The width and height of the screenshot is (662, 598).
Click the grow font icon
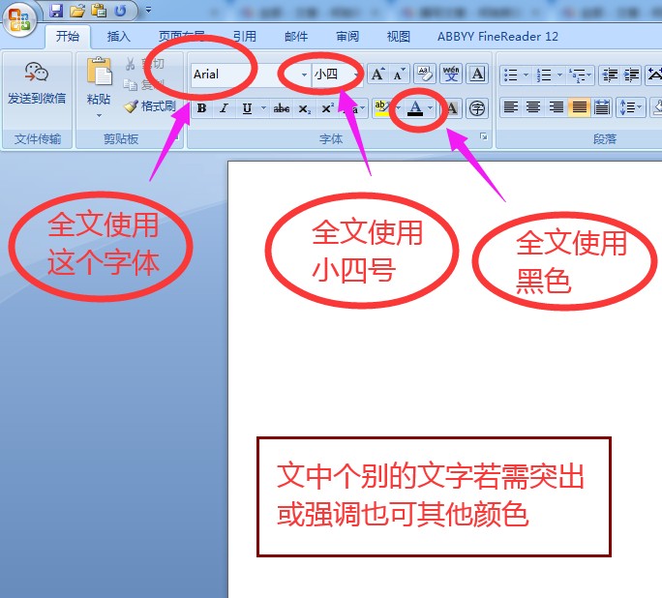pyautogui.click(x=378, y=75)
